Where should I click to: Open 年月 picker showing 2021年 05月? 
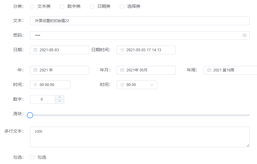(x=146, y=70)
